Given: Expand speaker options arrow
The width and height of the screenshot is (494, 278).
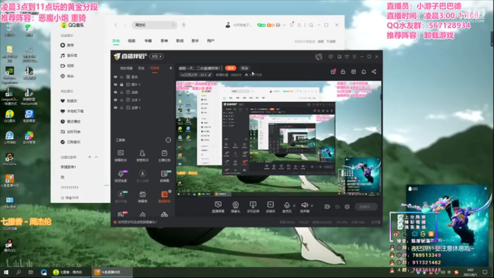Looking at the screenshot, I should [312, 206].
